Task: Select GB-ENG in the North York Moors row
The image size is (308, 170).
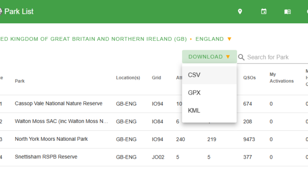Action: pyautogui.click(x=126, y=139)
